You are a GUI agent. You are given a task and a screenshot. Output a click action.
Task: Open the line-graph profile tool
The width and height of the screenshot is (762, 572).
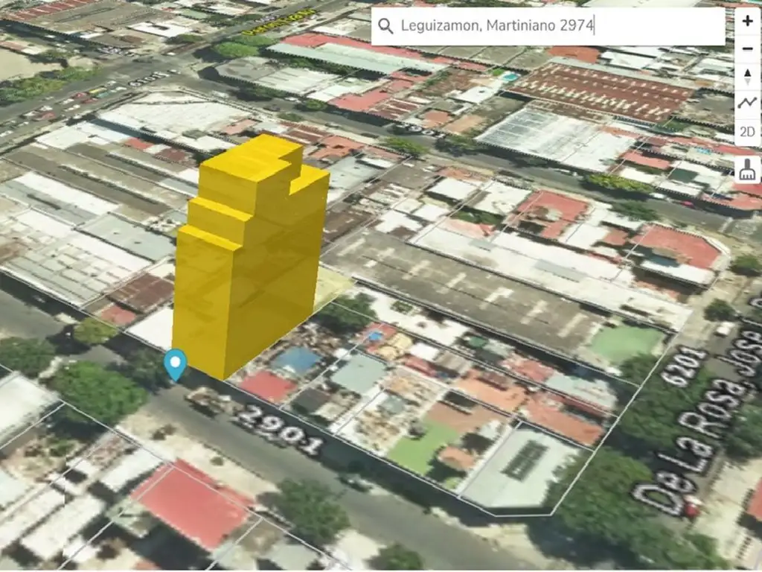click(747, 104)
